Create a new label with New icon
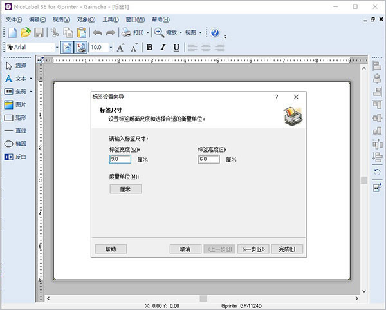This screenshot has width=386, height=310. [x=12, y=33]
